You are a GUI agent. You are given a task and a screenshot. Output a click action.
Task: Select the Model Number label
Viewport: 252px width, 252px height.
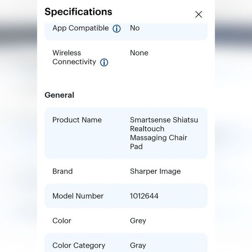(78, 196)
